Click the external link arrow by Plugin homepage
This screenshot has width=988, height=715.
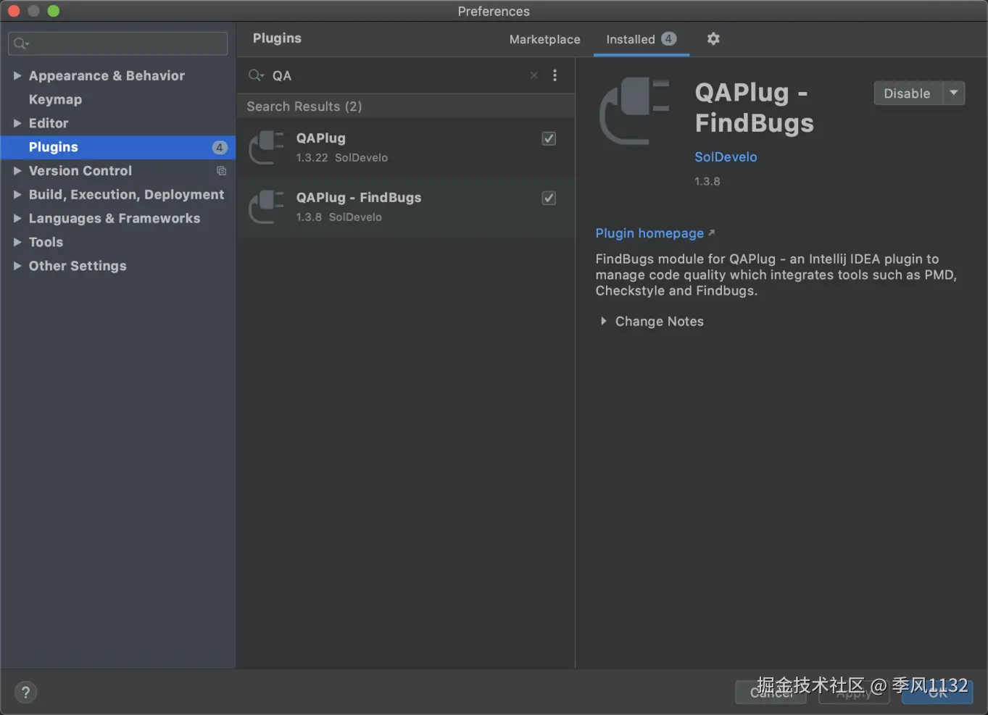[711, 233]
